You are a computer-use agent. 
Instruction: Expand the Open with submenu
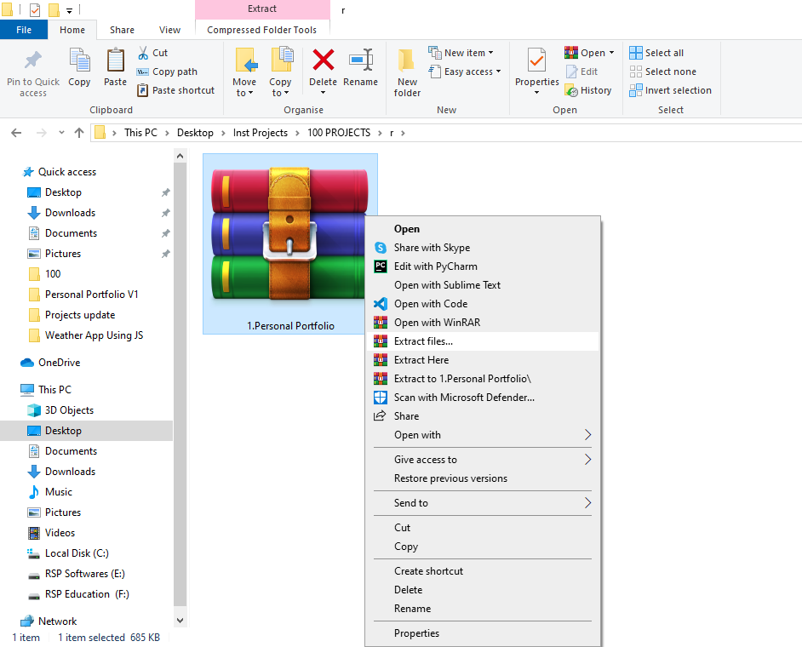(x=483, y=435)
